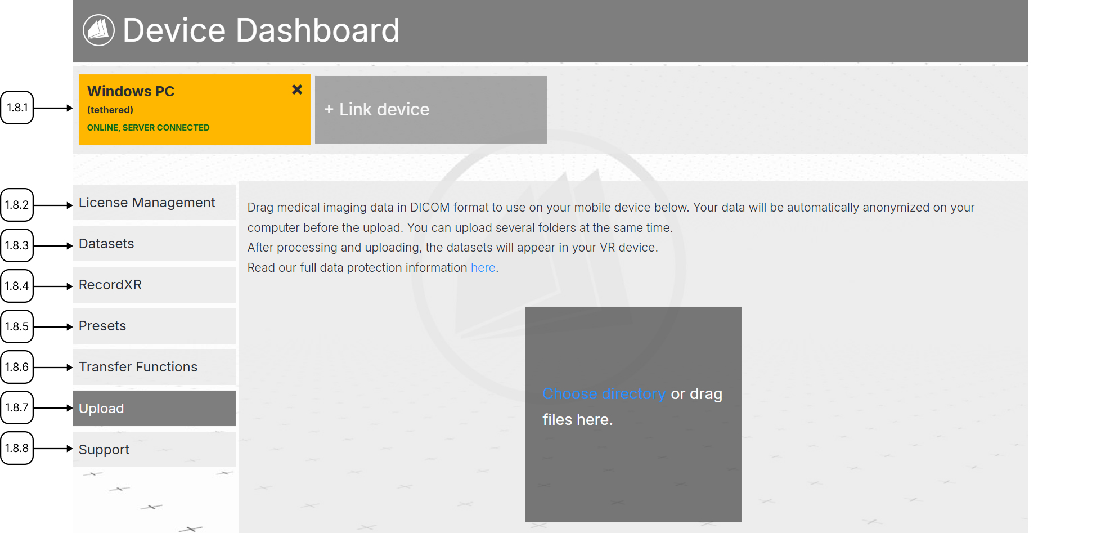
Task: Open the data protection information link
Action: (483, 267)
